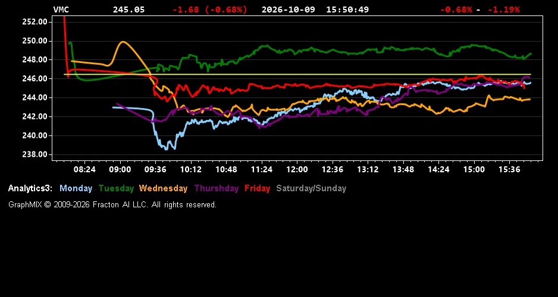
Task: Select the Thurshday legend label
Action: pos(217,189)
